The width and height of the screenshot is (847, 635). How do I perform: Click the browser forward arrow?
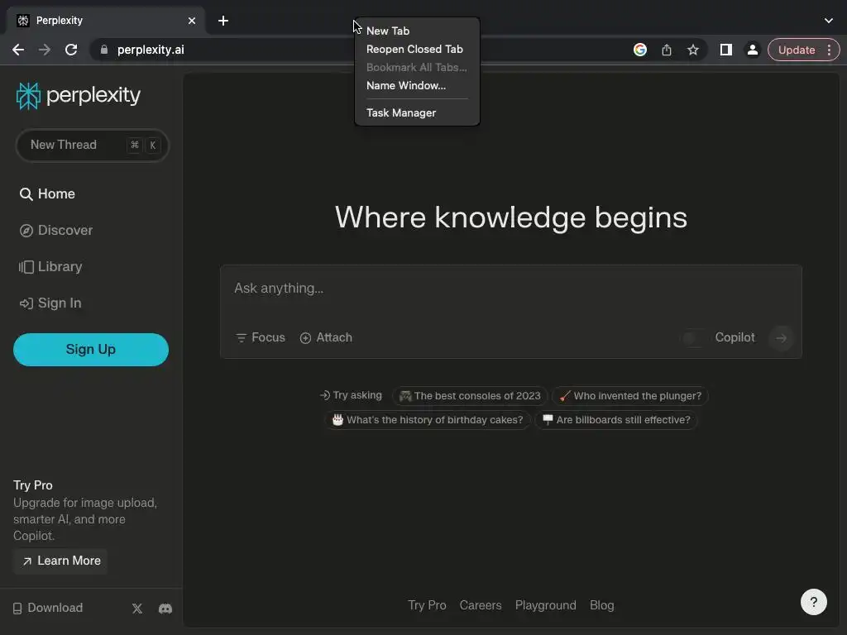tap(45, 50)
